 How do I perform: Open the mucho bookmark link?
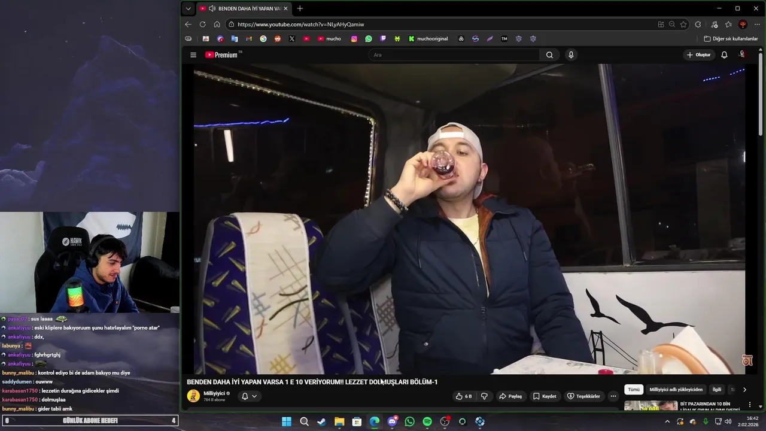click(x=329, y=39)
